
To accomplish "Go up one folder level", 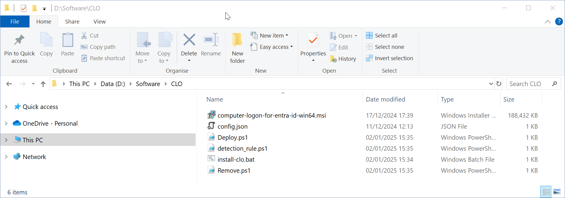I will (x=43, y=84).
